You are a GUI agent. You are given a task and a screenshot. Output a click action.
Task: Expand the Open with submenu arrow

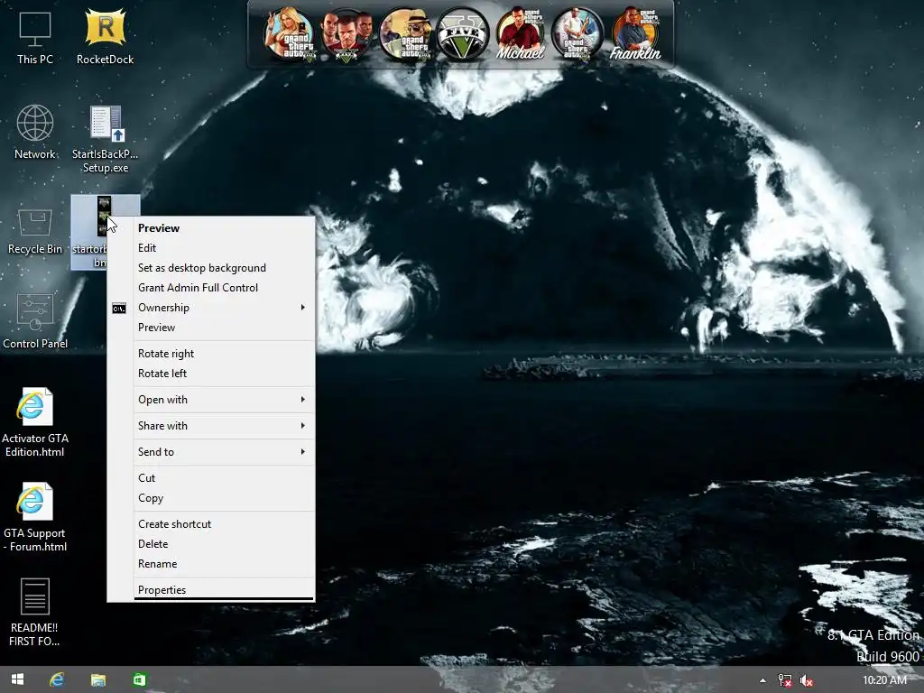303,400
